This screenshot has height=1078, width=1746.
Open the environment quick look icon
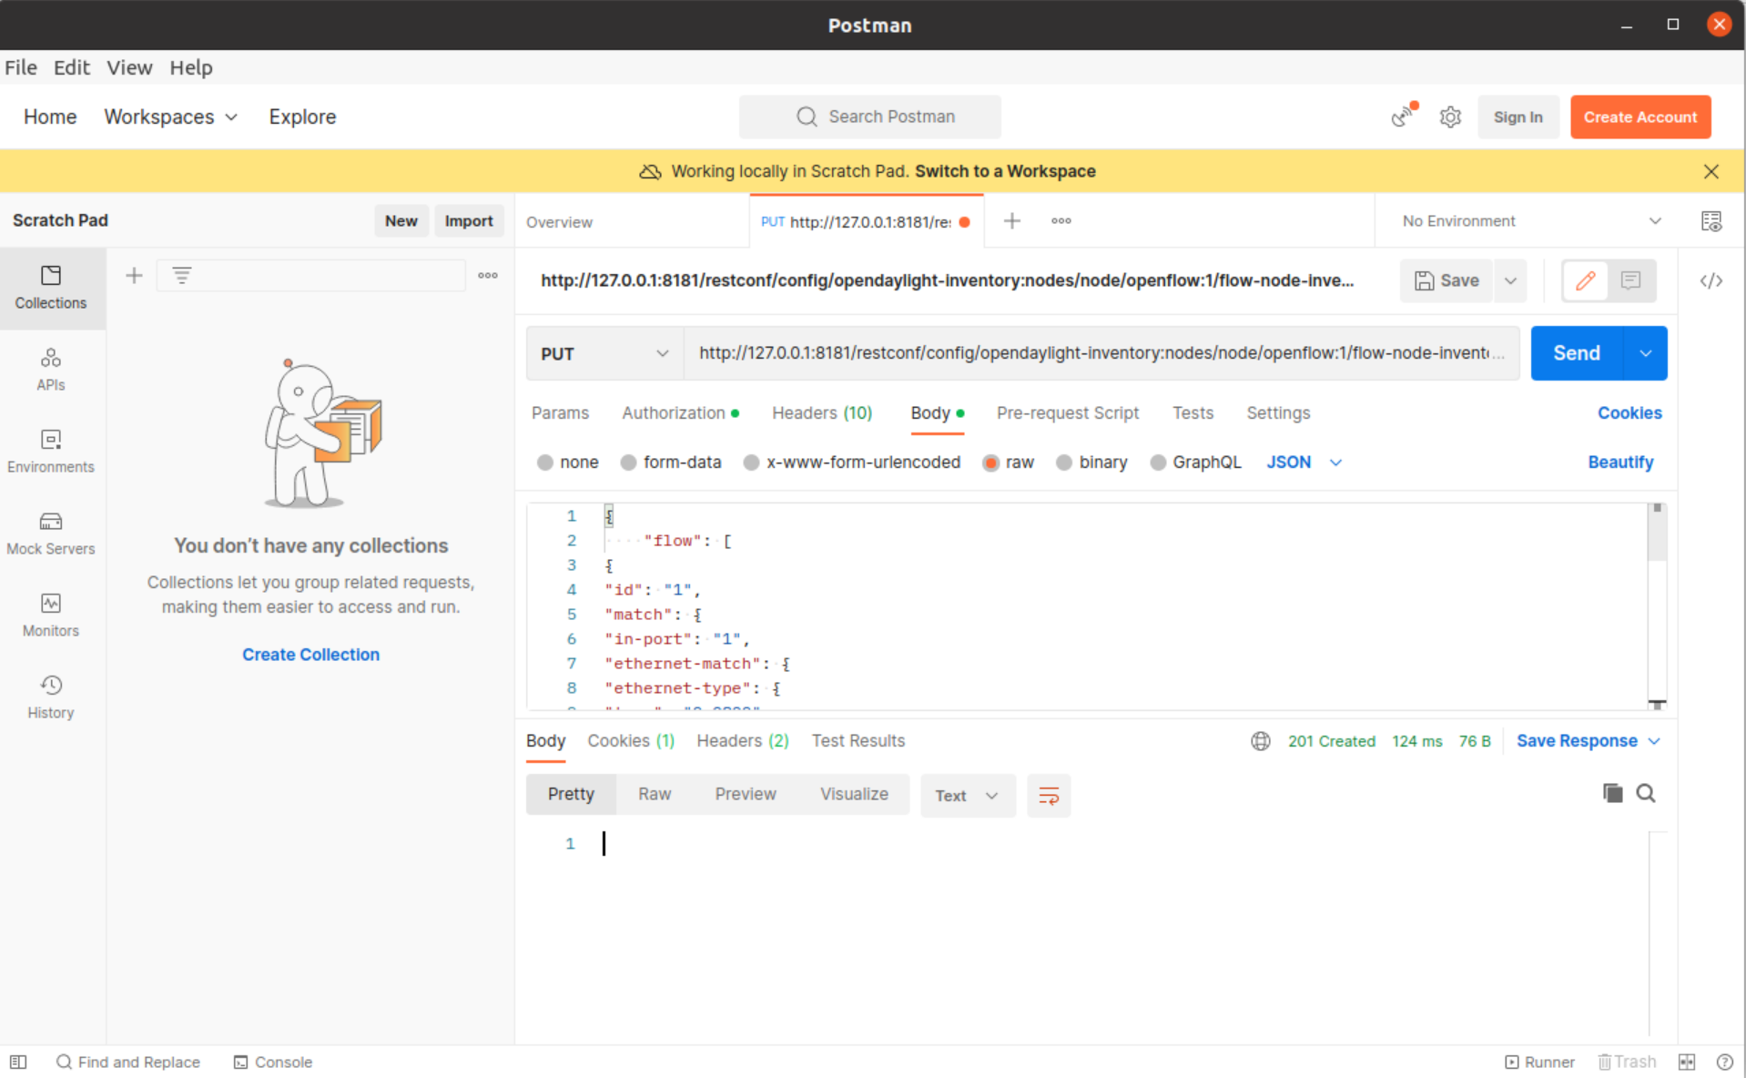[x=1710, y=221]
